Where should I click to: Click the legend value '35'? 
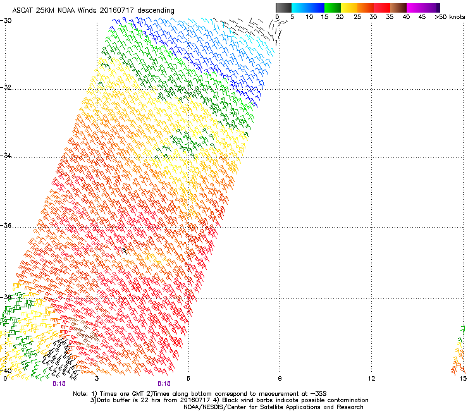[x=390, y=17]
